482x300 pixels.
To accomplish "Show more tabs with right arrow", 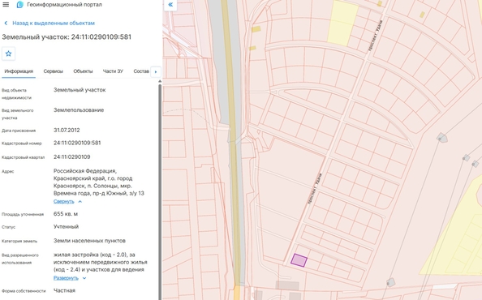I will tap(156, 72).
